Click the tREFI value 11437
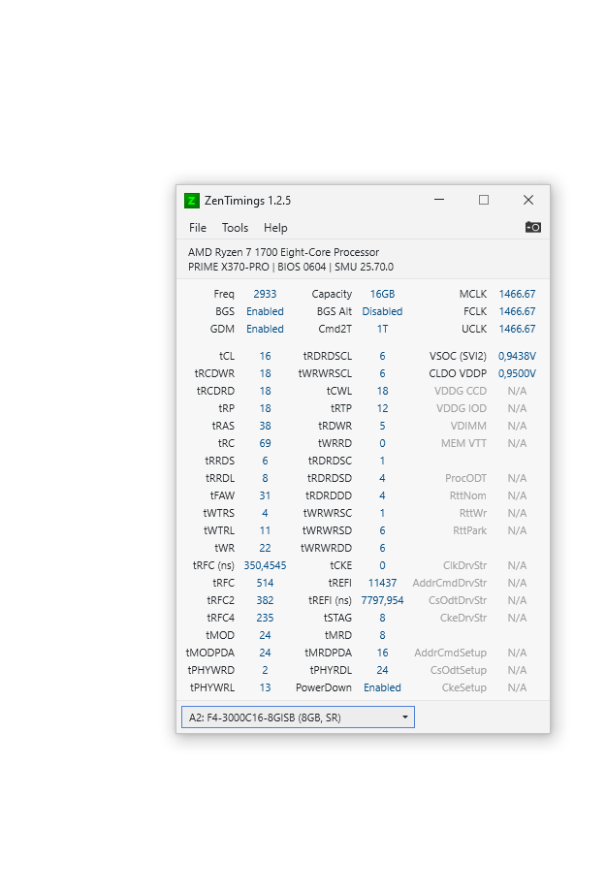The width and height of the screenshot is (606, 893). pyautogui.click(x=382, y=583)
